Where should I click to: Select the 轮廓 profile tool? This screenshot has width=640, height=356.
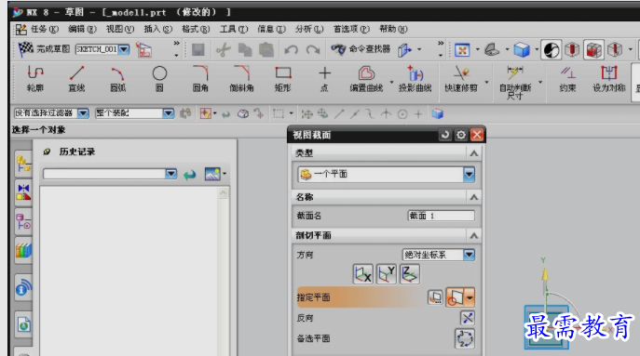35,79
